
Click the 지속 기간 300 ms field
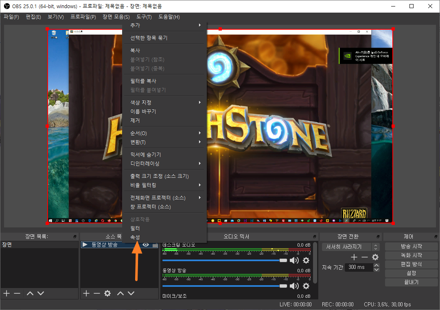[359, 267]
